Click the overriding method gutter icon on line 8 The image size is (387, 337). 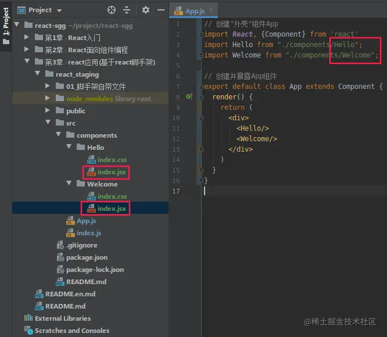pyautogui.click(x=189, y=96)
